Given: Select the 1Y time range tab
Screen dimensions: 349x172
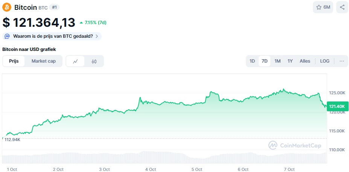Looking at the screenshot, I should [290, 61].
